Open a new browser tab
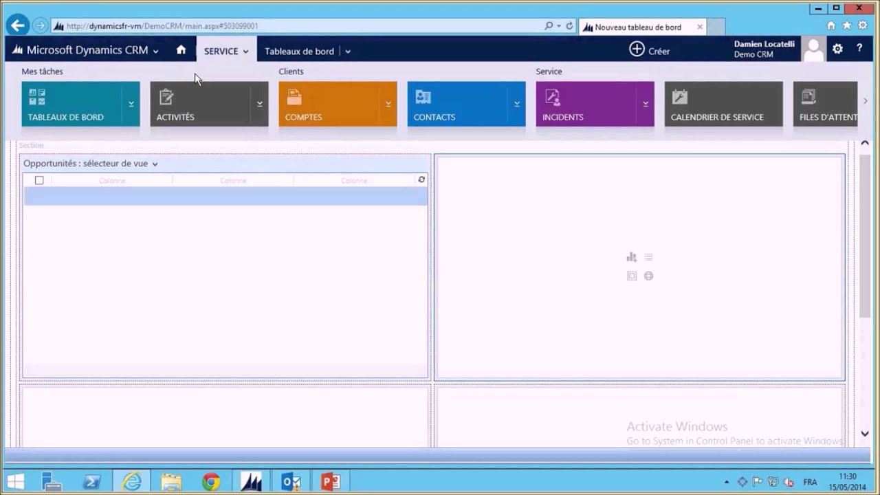Screen dimensions: 880x495 tap(716, 27)
